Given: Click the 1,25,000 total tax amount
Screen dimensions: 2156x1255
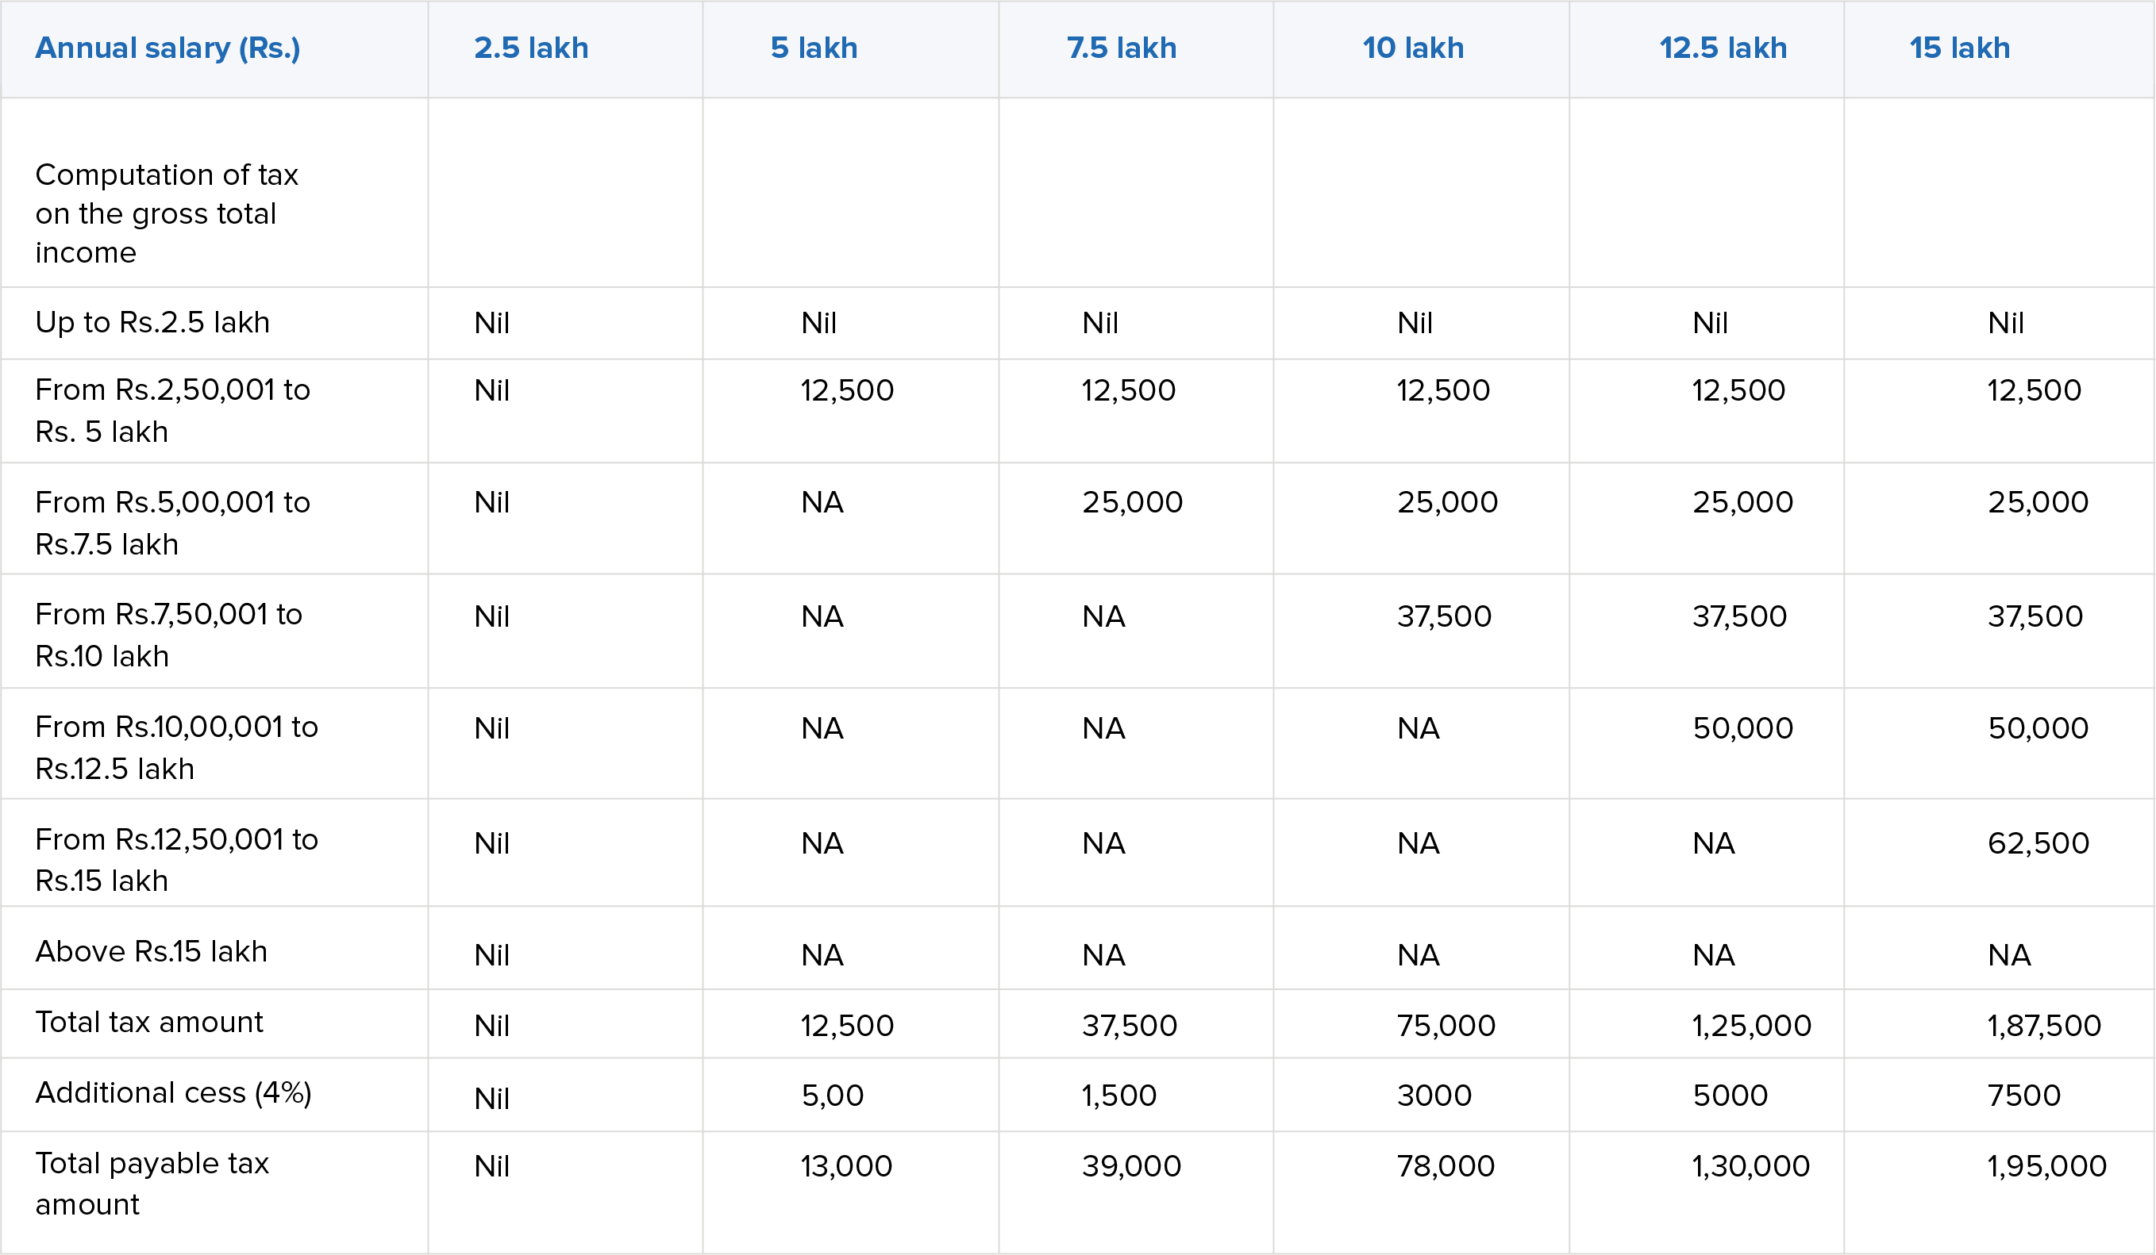Looking at the screenshot, I should [1751, 1025].
